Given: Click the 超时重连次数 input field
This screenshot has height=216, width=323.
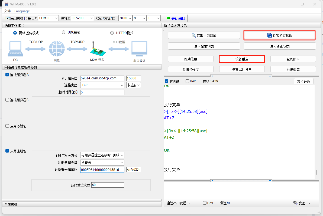Looking at the screenshot, I should [x=108, y=185].
